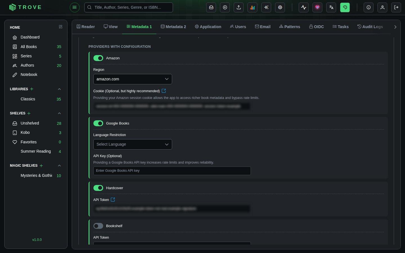Image resolution: width=405 pixels, height=253 pixels.
Task: Open the inbox tray icon in top bar
Action: pos(211,8)
